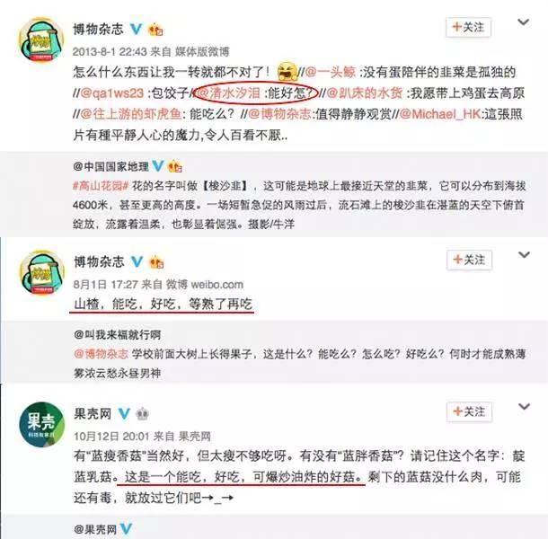Click the blue verified V badge beside 果壳网 at 20:01
Screen dimensions: 548x539
124,414
